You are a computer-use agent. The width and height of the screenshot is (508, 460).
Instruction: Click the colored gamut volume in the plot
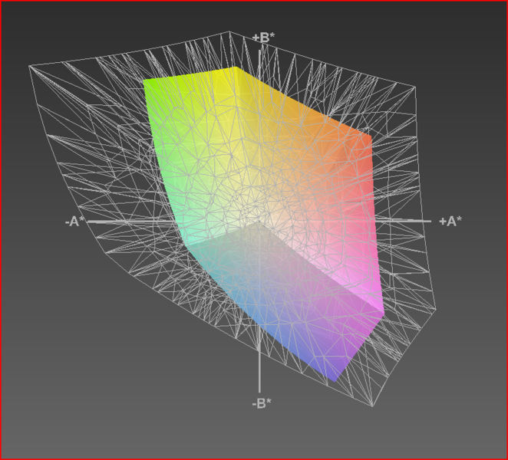click(x=262, y=223)
